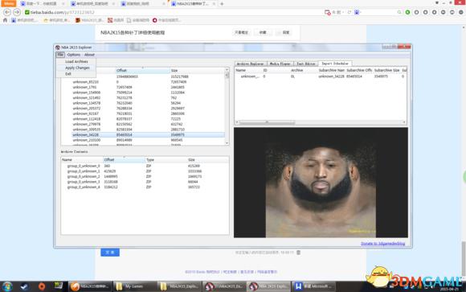Select group_0_unknown_2 in Archive Contents
This screenshot has height=292, width=466.
(145, 176)
